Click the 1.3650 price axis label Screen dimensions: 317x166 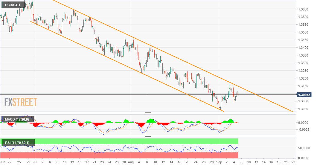point(304,9)
